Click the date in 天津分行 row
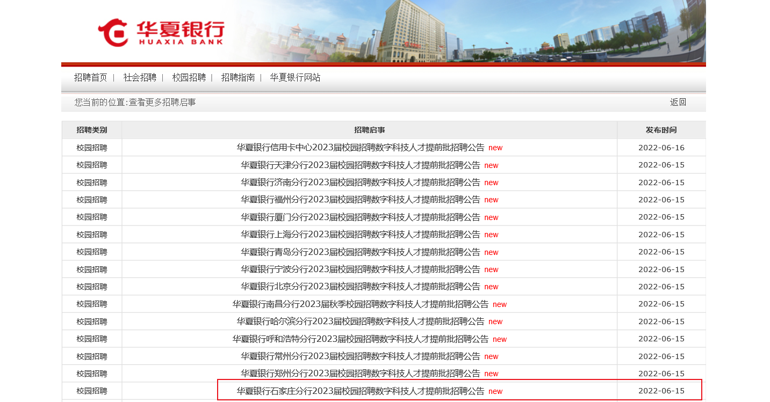Screen dimensions: 770x402 (661, 165)
